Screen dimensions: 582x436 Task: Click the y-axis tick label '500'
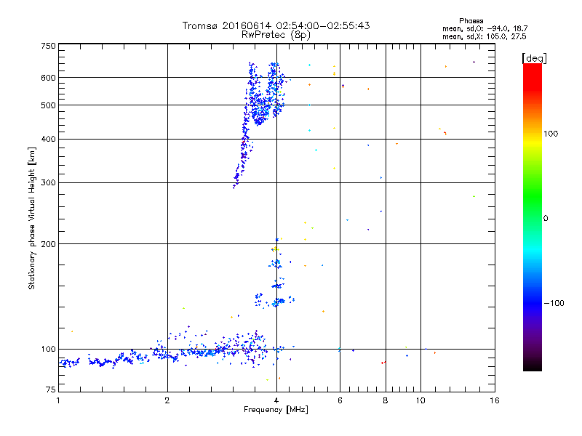pos(48,105)
